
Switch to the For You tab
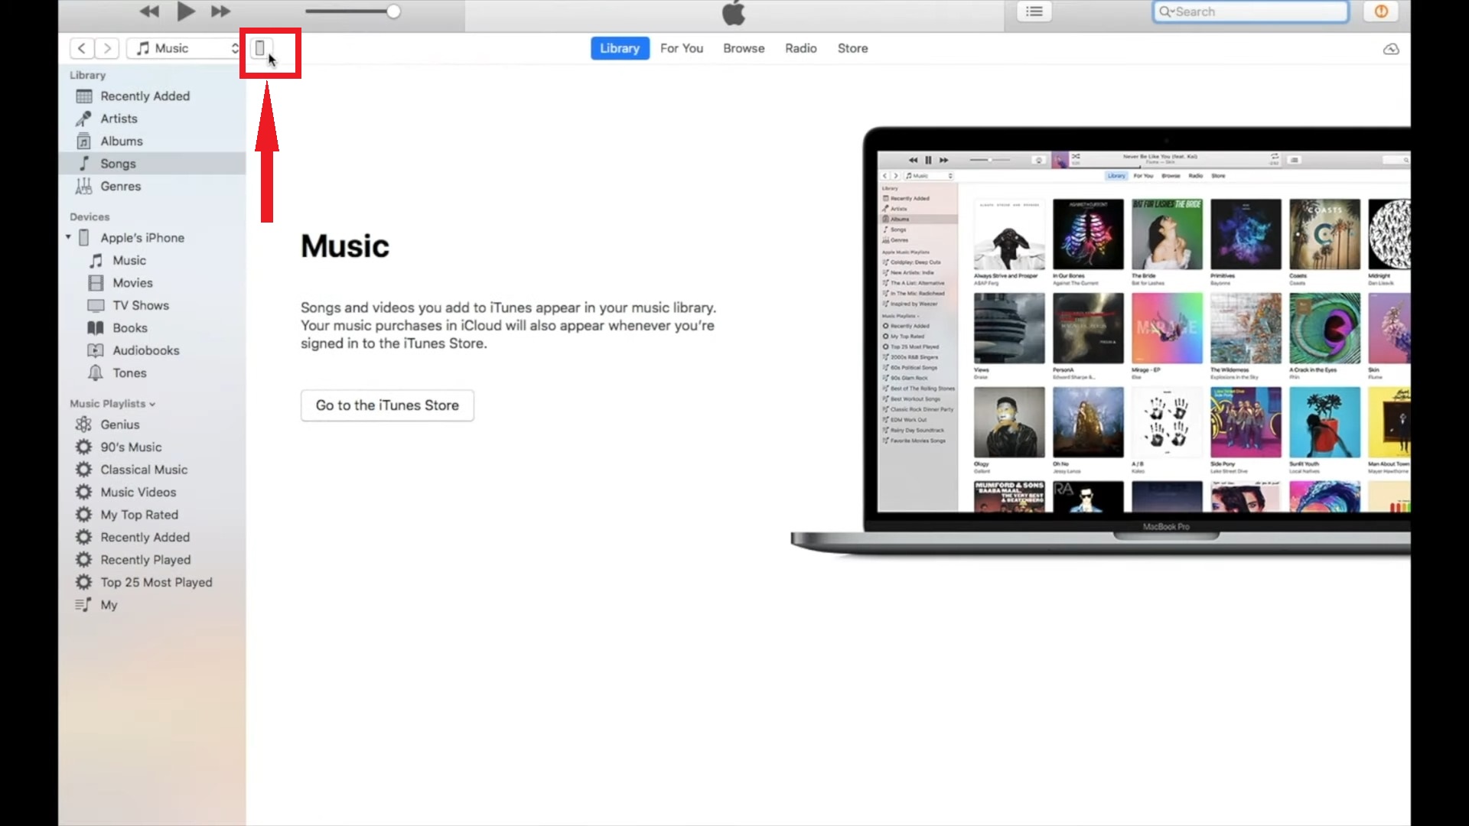click(x=681, y=48)
